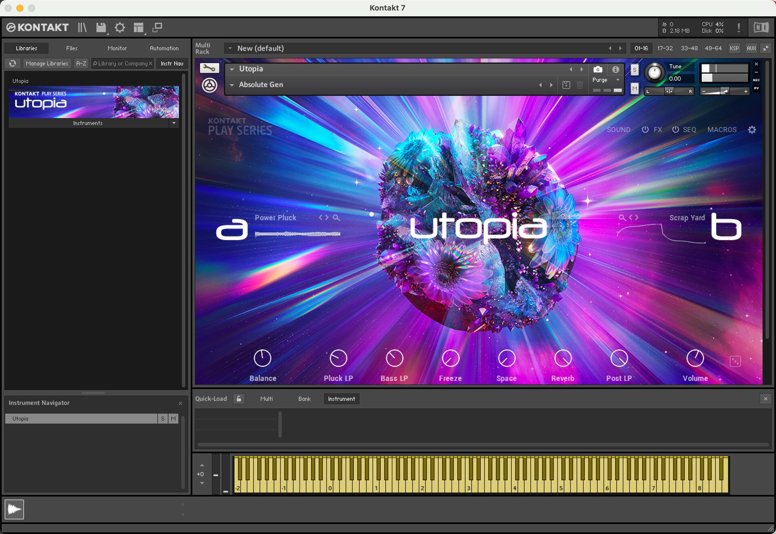The height and width of the screenshot is (534, 776).
Task: Toggle the AUX button
Action: 751,48
